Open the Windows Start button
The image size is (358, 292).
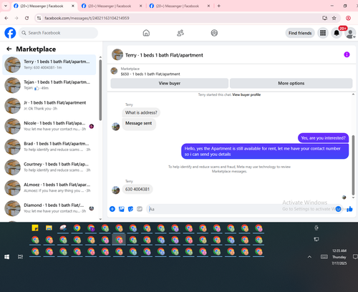tap(6, 257)
